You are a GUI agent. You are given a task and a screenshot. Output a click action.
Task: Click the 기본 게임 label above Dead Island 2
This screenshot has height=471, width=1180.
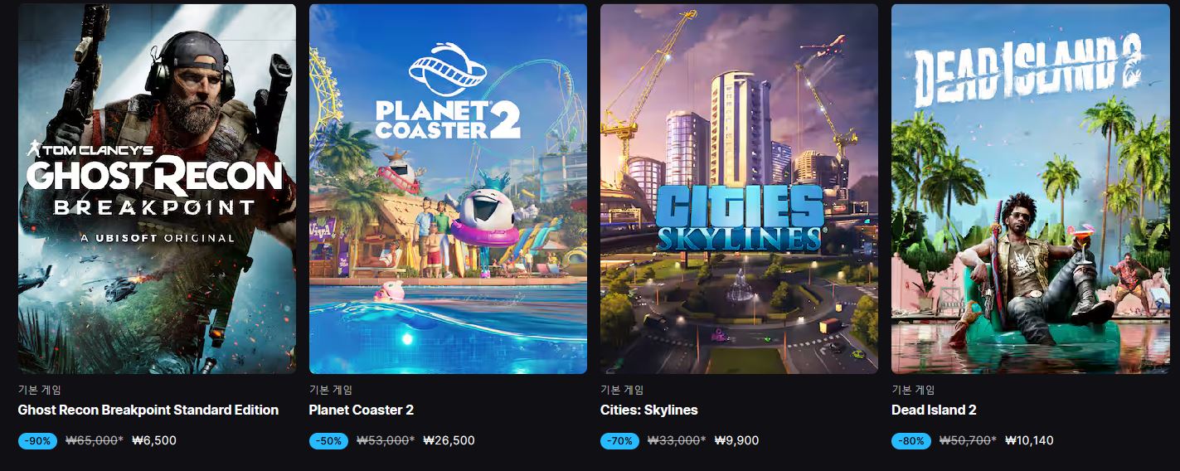912,389
